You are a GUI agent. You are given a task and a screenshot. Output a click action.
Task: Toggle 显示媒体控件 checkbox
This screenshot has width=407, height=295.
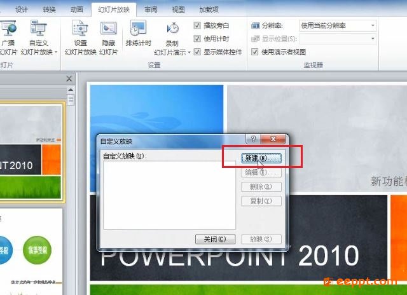pyautogui.click(x=197, y=51)
